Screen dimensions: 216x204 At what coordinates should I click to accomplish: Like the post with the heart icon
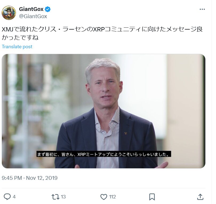click(104, 197)
